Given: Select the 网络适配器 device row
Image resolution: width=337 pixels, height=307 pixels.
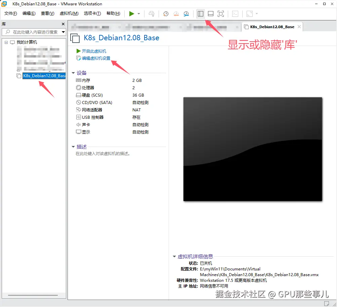Looking at the screenshot, I should (x=112, y=110).
